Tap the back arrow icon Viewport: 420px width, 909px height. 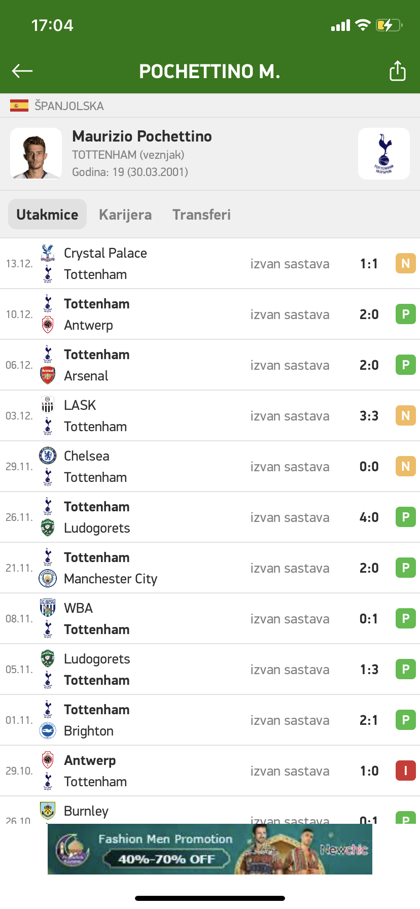[22, 71]
